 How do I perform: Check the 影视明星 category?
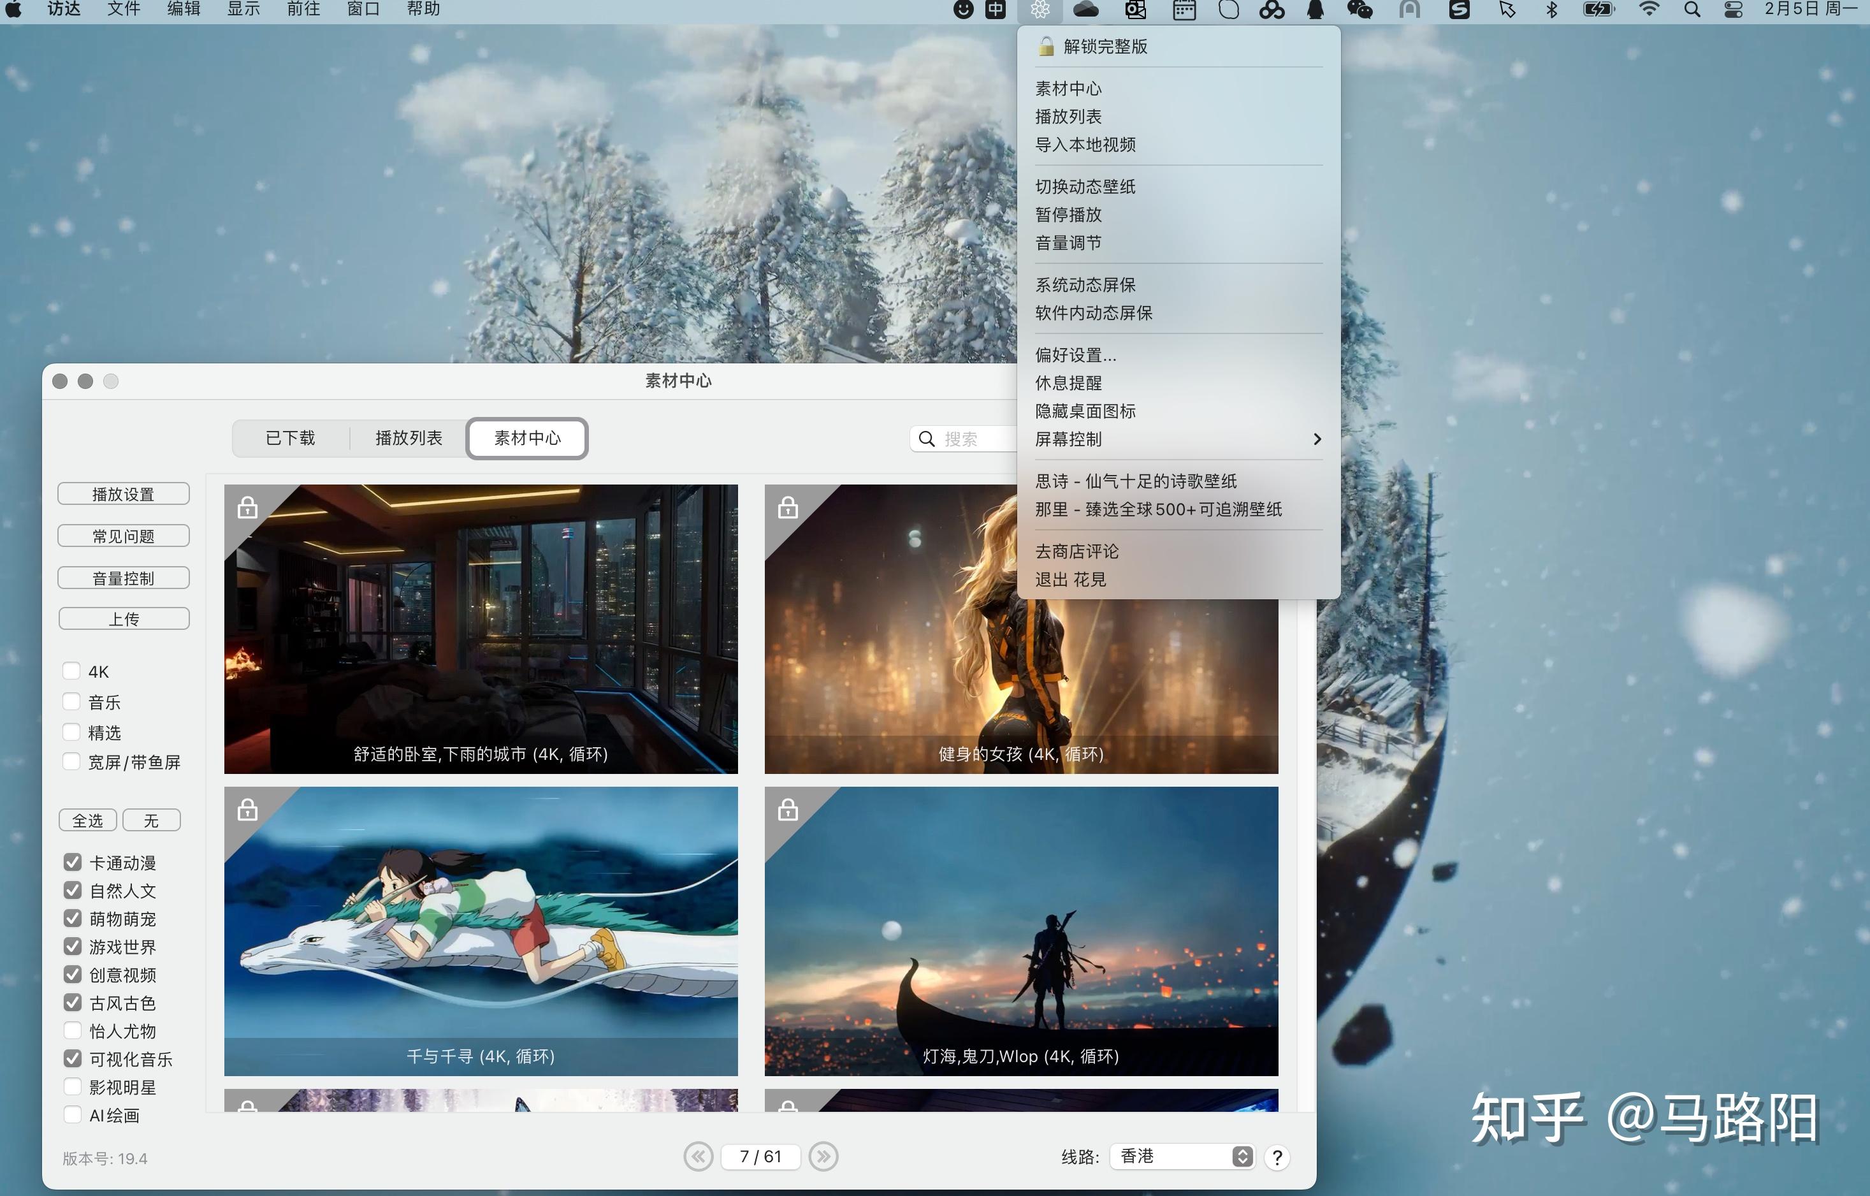coord(72,1086)
